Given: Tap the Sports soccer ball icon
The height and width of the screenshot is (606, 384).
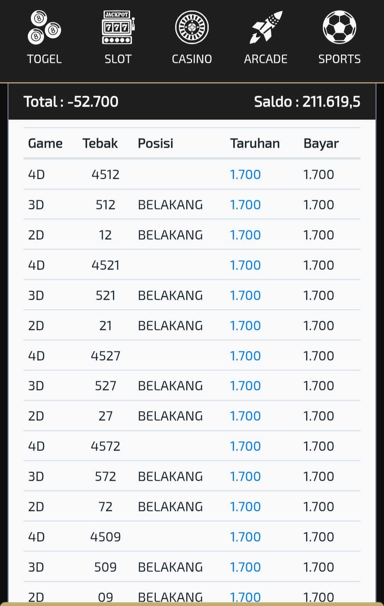Looking at the screenshot, I should (339, 28).
